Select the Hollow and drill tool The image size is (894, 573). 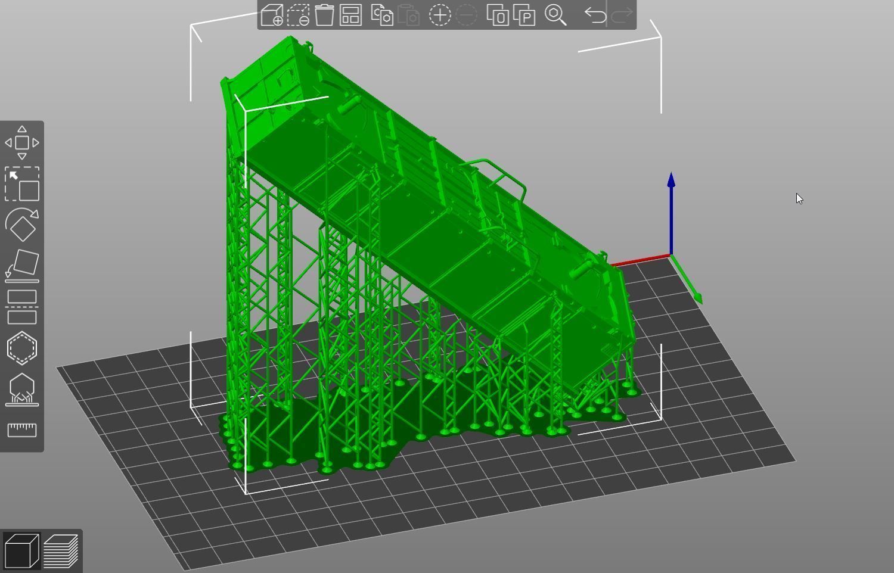tap(22, 348)
